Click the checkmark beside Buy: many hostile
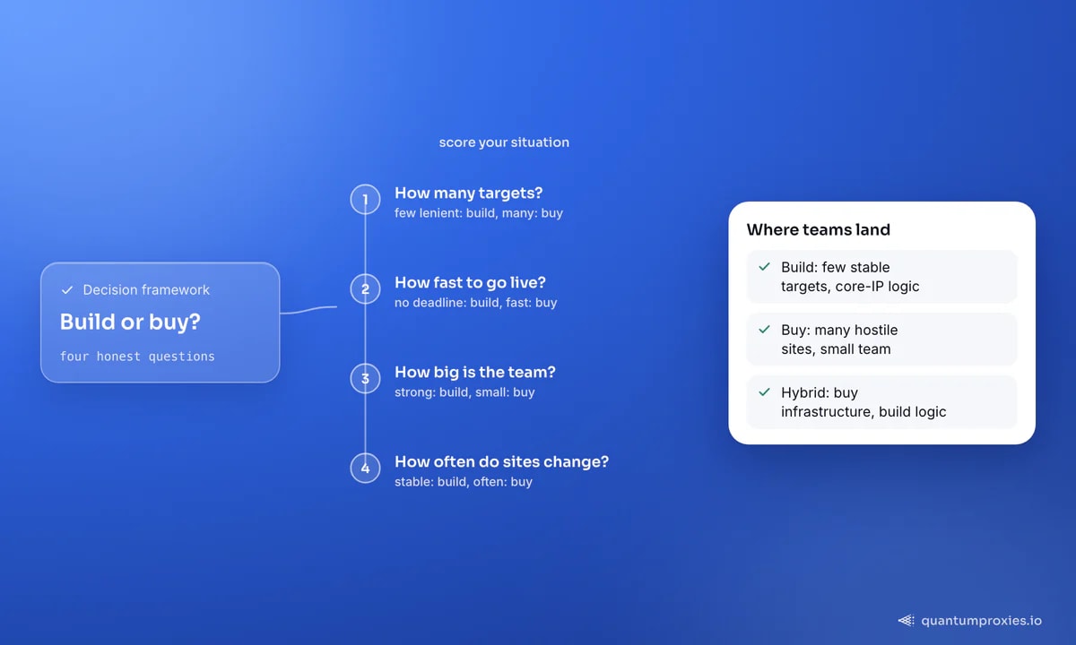This screenshot has width=1076, height=645. (x=765, y=330)
